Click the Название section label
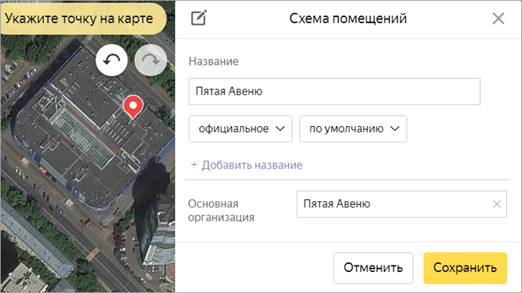522x293 pixels. coord(213,61)
